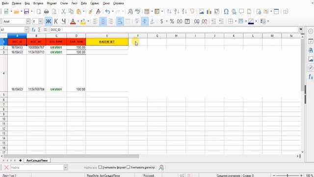The height and width of the screenshot is (177, 314).
Task: Open the search history dropdown in the find bar
Action: coord(65,167)
